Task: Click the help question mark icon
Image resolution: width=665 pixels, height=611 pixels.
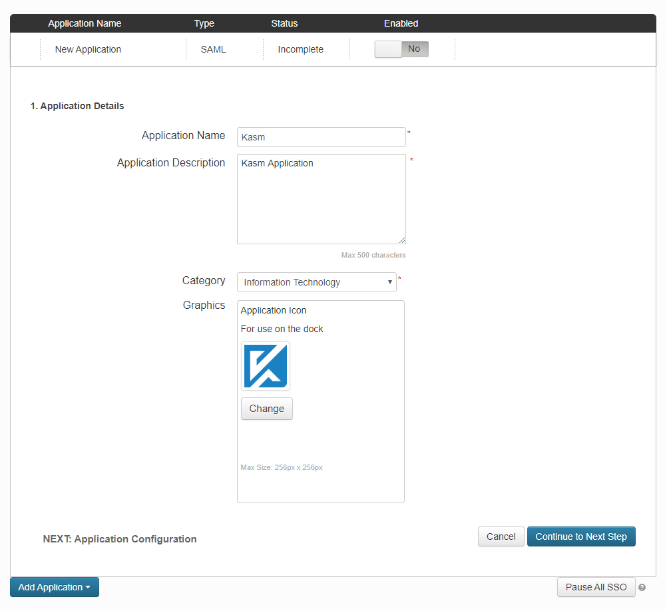Action: click(642, 587)
